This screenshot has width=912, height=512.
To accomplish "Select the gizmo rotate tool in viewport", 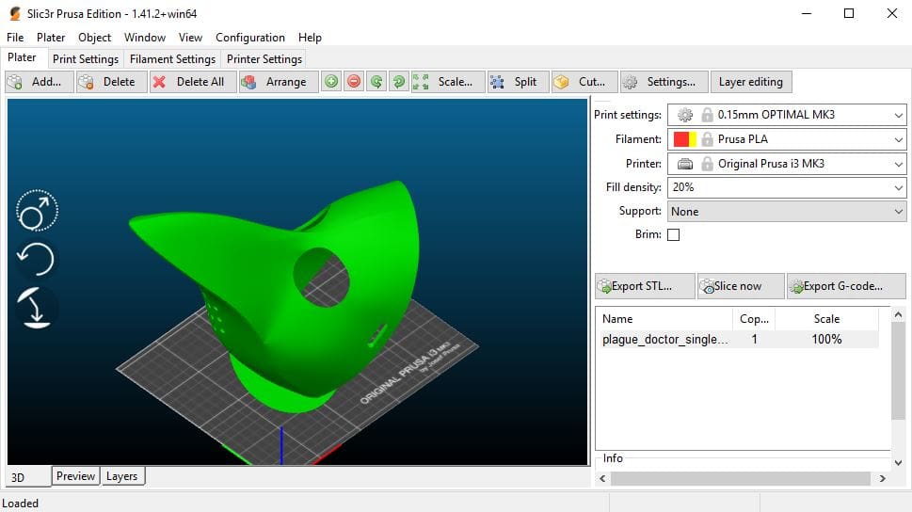I will point(36,259).
